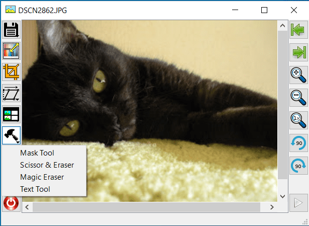The width and height of the screenshot is (309, 226).
Task: Minimize the DSCN2862.JPG window
Action: [x=235, y=10]
